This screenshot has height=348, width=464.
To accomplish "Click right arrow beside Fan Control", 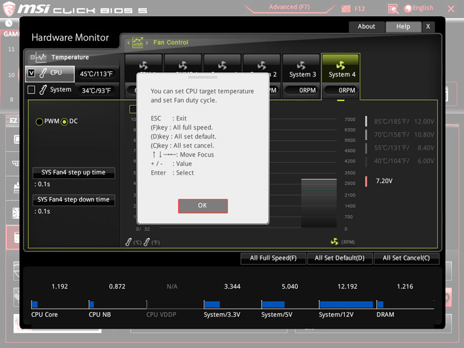I will coord(147,43).
